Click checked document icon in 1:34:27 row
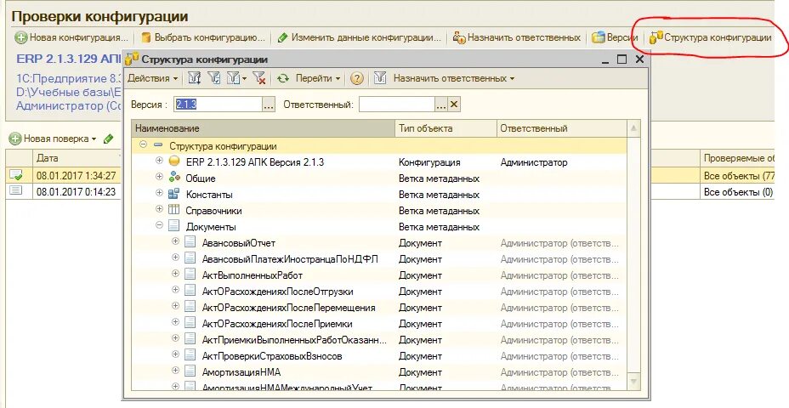 tap(16, 176)
